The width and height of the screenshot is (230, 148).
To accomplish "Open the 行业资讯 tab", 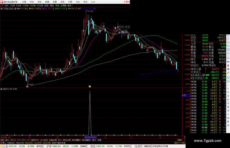I will click(x=38, y=143).
